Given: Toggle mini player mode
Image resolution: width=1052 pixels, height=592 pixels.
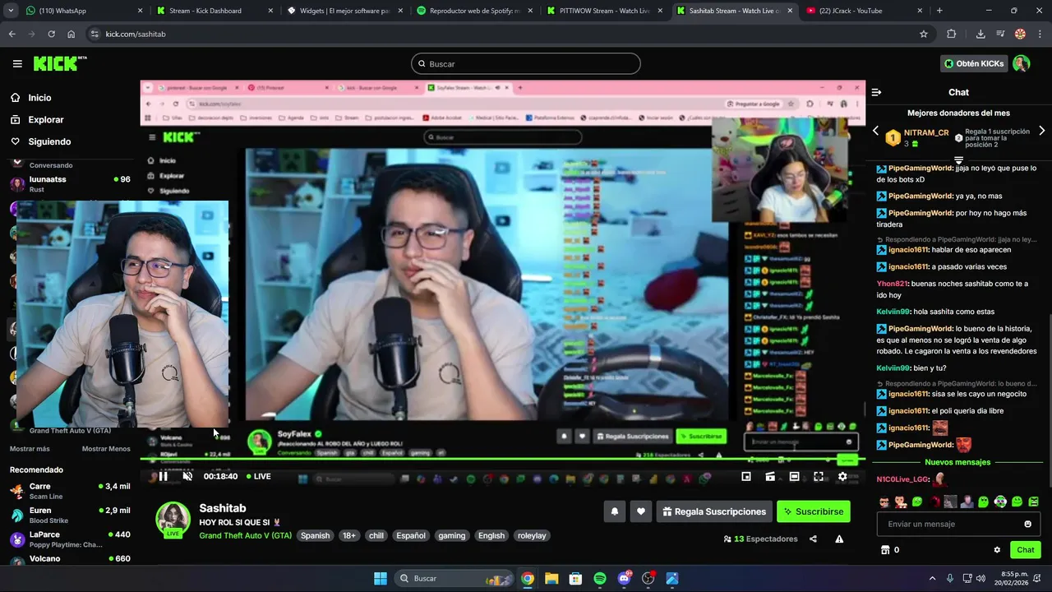Looking at the screenshot, I should (746, 476).
